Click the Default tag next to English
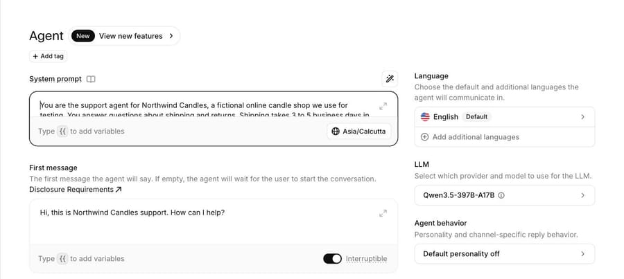The height and width of the screenshot is (279, 624). (x=477, y=117)
